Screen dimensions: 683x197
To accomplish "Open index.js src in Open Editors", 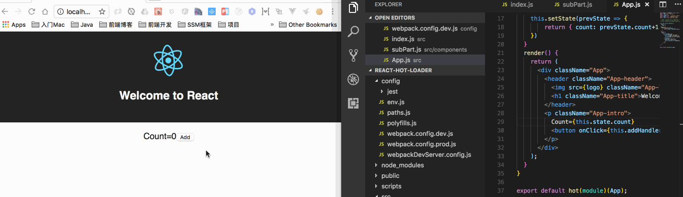I will [425, 39].
